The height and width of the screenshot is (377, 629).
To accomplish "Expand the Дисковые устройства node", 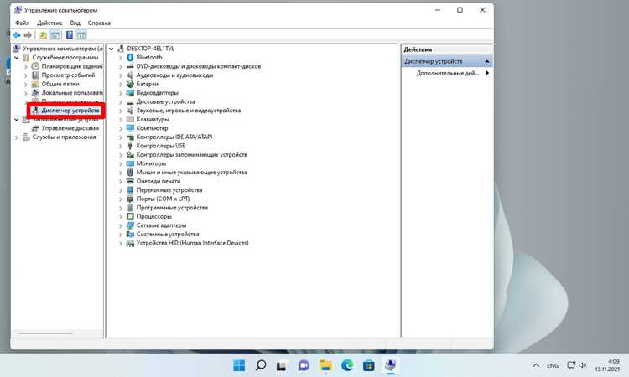I will (x=120, y=101).
